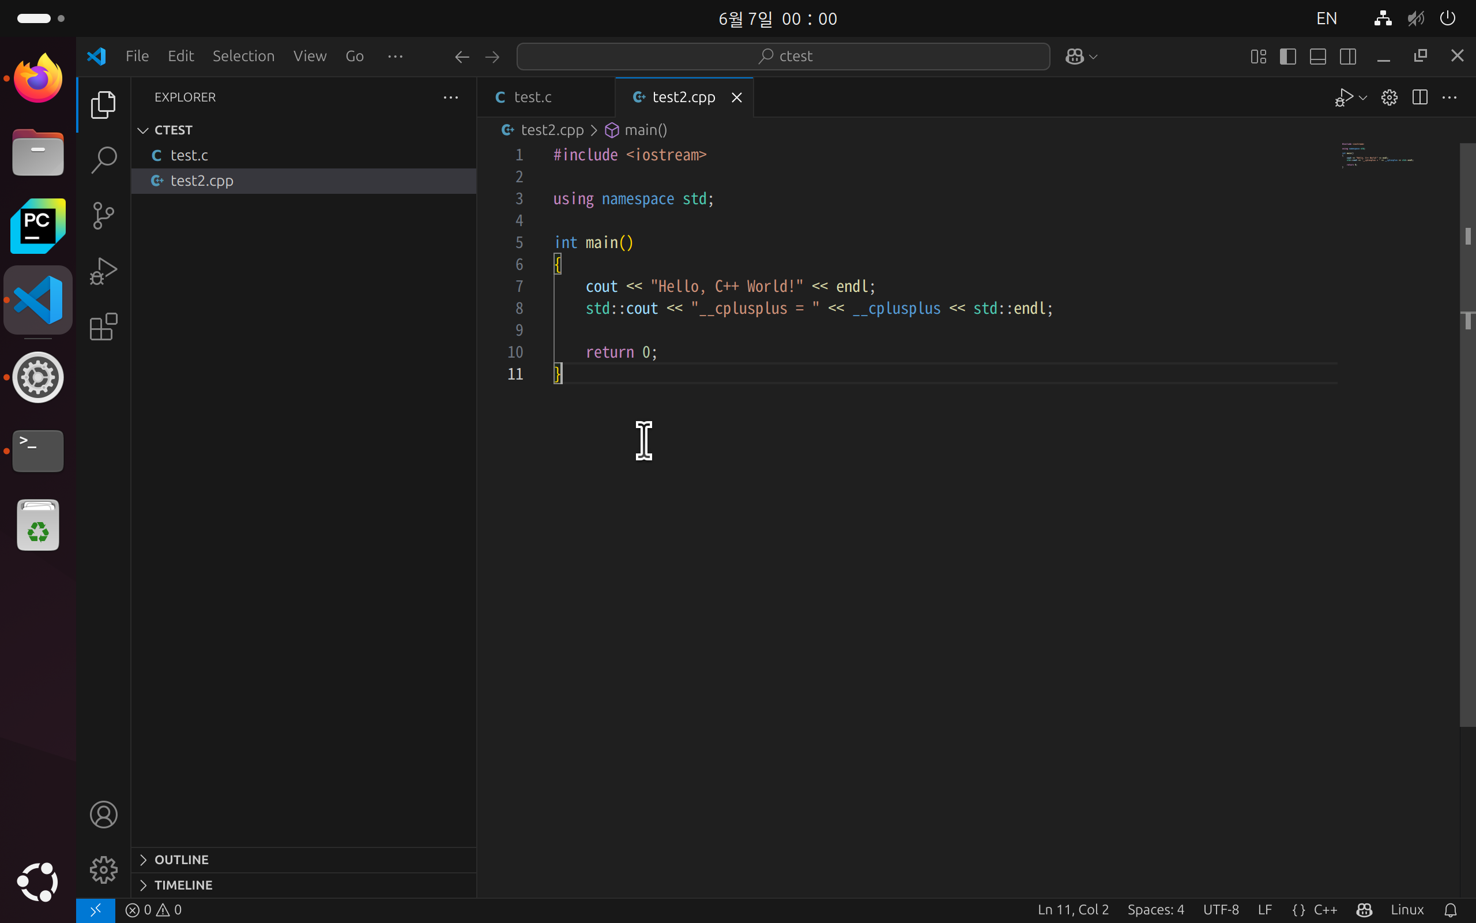
Task: Click the Accounts icon in activity bar
Action: (103, 815)
